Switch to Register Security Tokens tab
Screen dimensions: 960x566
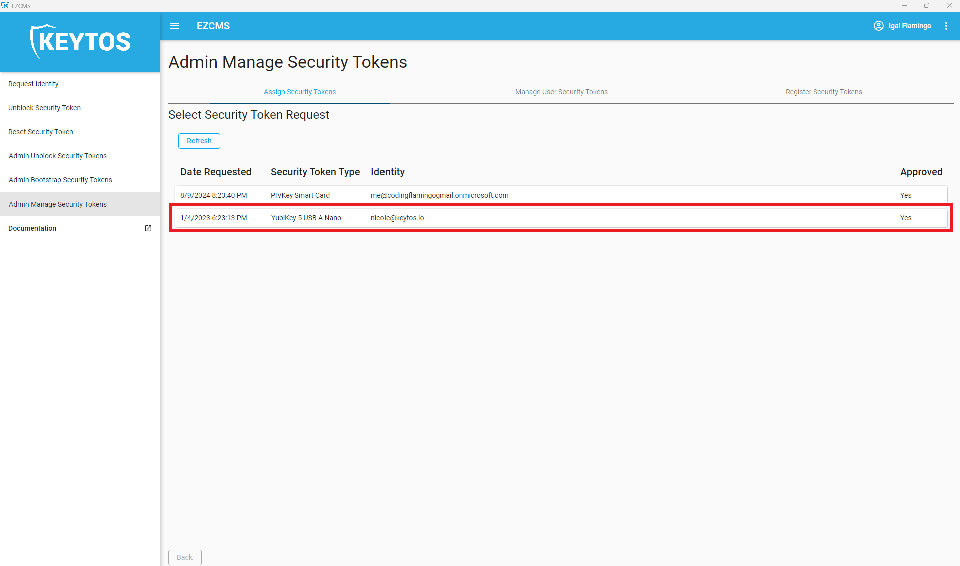824,92
